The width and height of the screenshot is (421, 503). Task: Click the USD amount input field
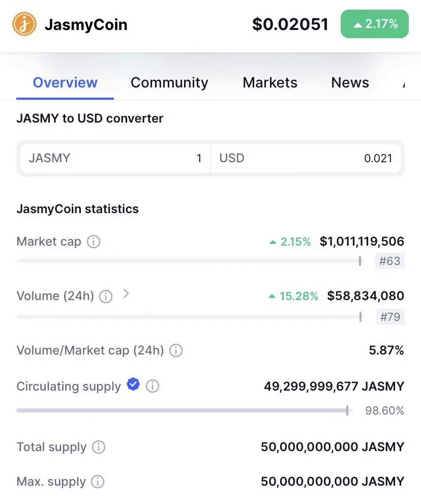(x=306, y=158)
